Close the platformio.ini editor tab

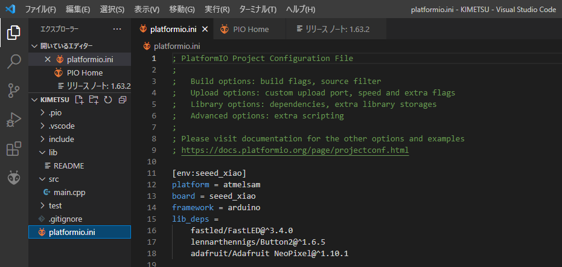205,29
